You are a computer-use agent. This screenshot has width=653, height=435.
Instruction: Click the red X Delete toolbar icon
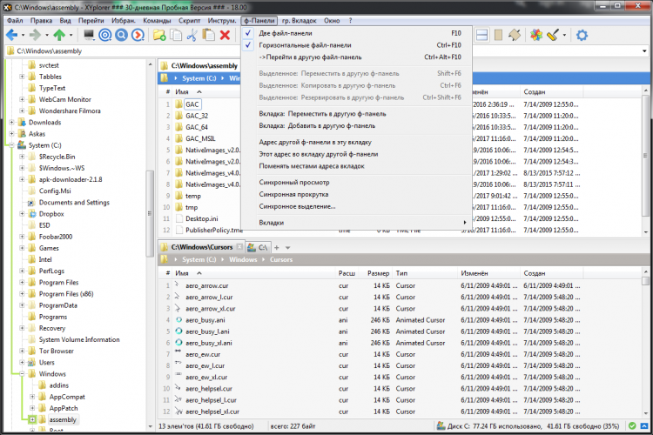click(x=225, y=36)
